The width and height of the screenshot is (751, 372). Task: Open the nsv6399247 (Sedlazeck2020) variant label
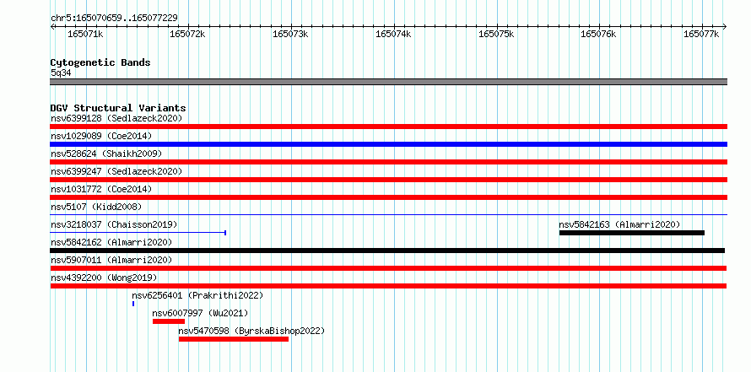116,171
